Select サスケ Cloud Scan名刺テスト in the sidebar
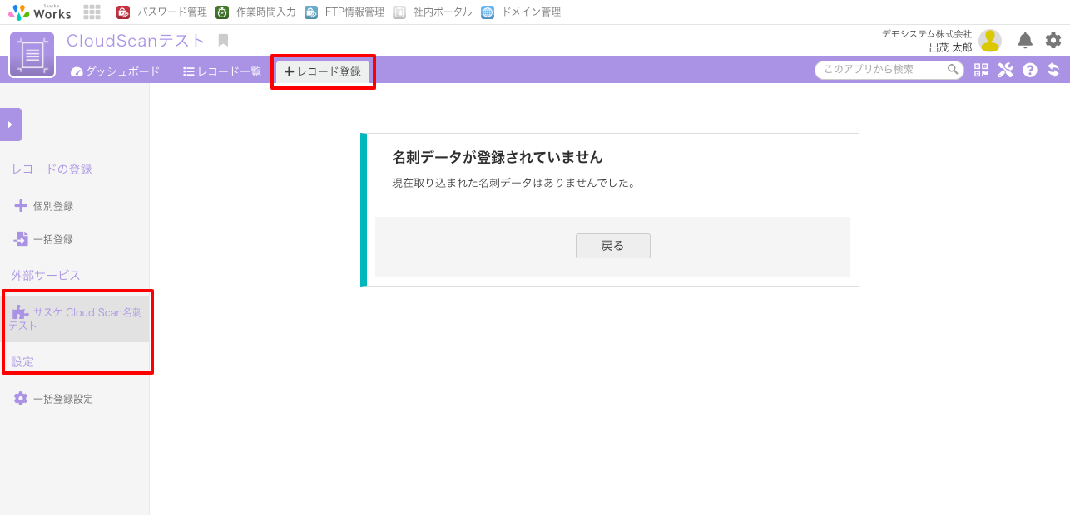The height and width of the screenshot is (515, 1070). pyautogui.click(x=77, y=317)
